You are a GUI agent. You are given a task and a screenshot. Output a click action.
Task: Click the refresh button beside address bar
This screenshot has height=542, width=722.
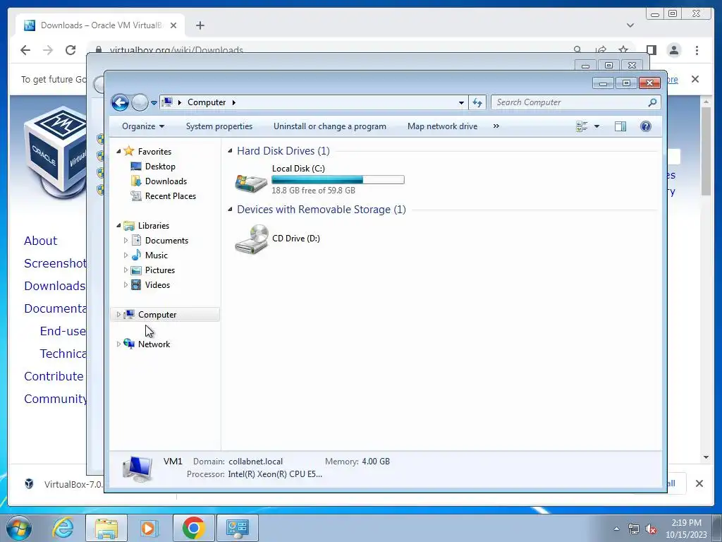point(477,102)
